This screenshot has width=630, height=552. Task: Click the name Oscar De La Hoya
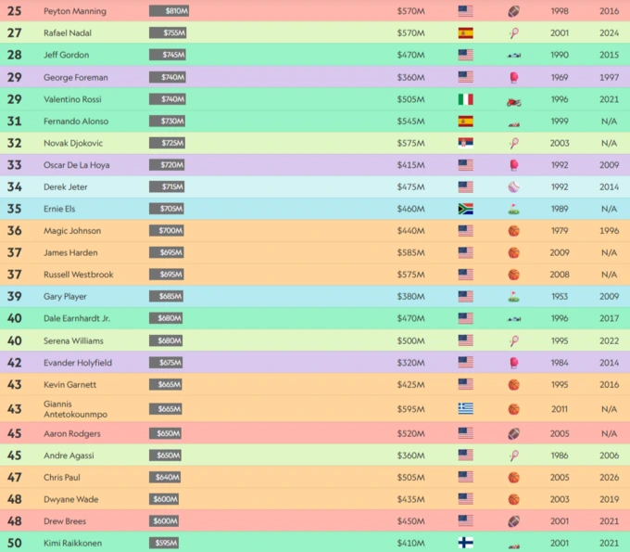coord(78,165)
